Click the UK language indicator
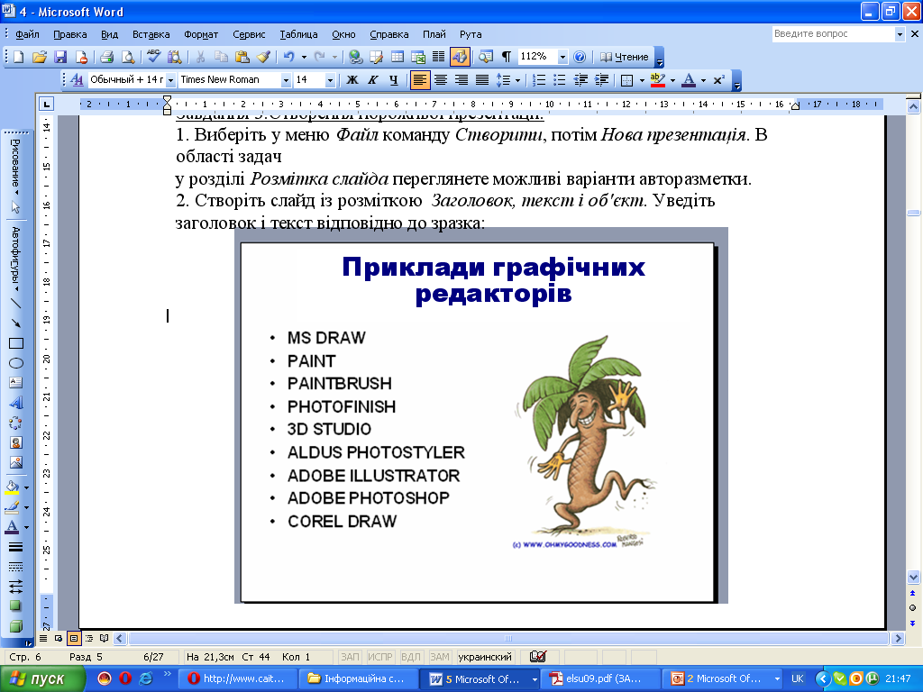The height and width of the screenshot is (692, 923). coord(798,679)
